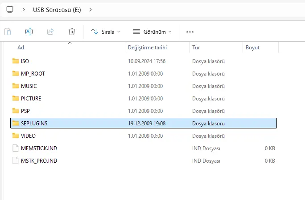Click the MSTK_PRO.IND file name
The width and height of the screenshot is (305, 200).
(39, 160)
